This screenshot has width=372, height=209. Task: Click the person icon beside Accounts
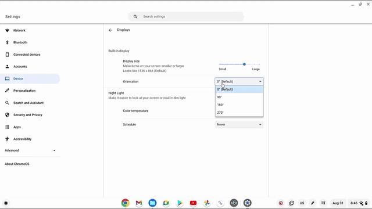(x=7, y=67)
